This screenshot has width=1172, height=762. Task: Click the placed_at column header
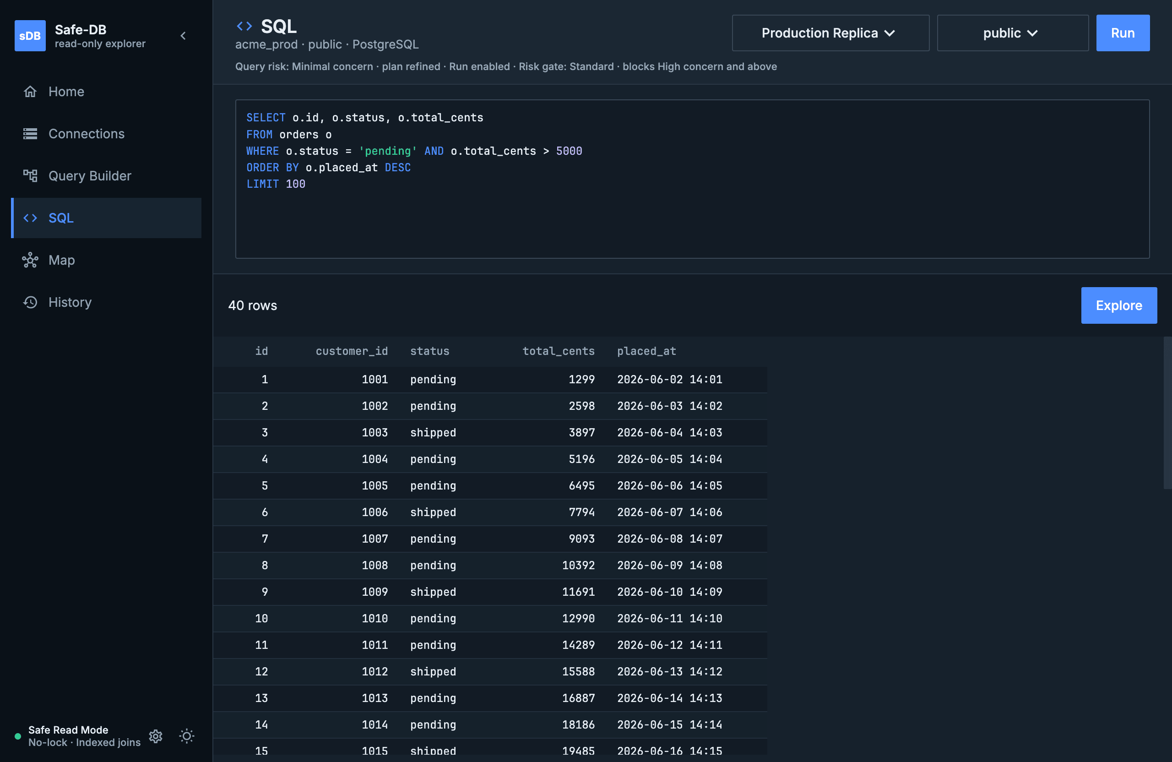coord(646,351)
